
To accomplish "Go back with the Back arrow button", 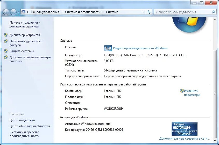I will (6, 12).
